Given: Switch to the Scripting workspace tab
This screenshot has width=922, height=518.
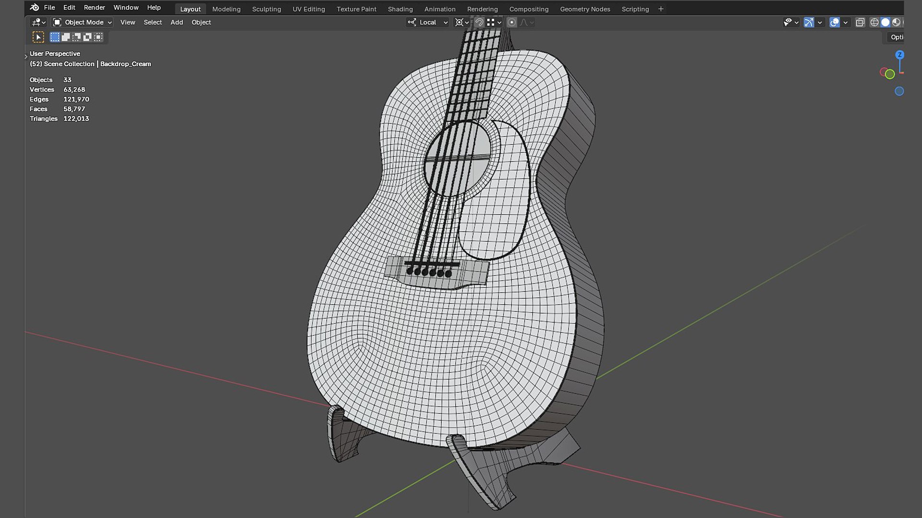Looking at the screenshot, I should click(x=635, y=9).
